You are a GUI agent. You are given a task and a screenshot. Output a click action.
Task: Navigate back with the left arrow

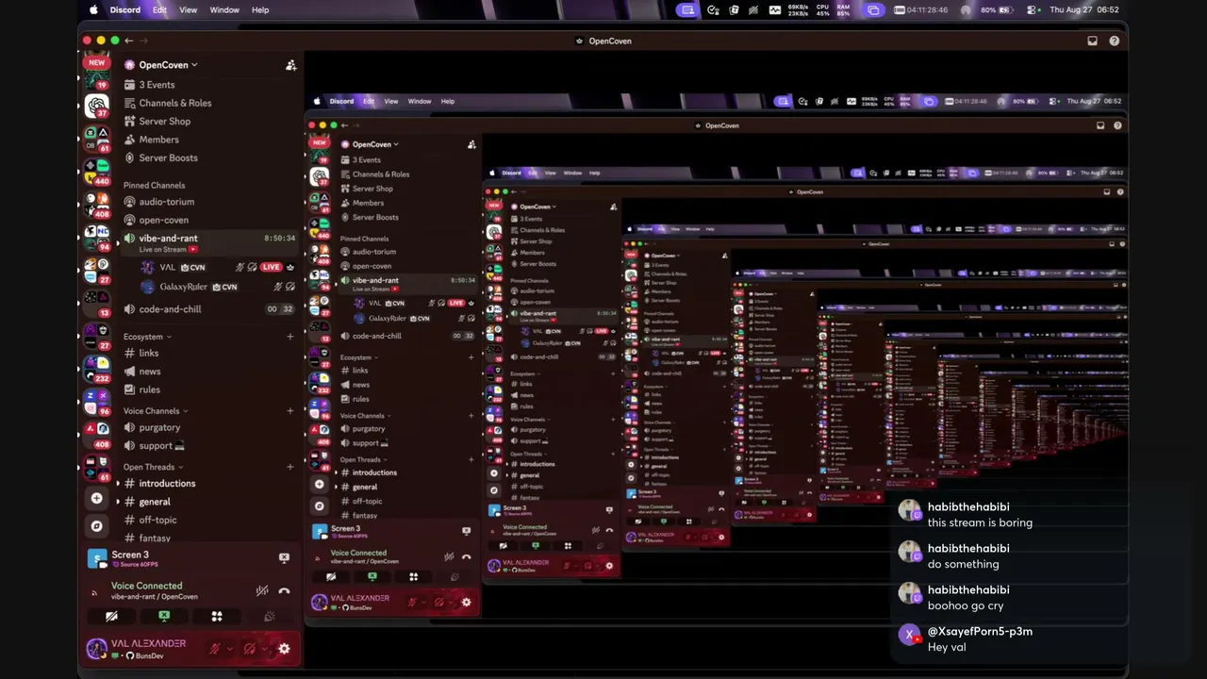[x=129, y=41]
